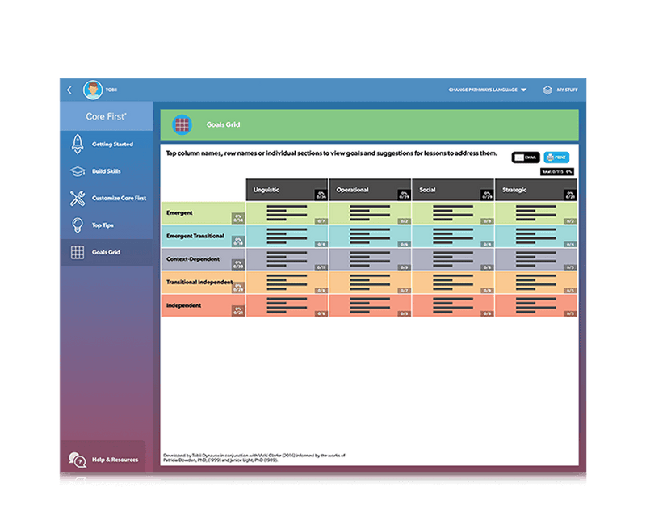Viewport: 646px width, 529px height.
Task: Click the Goals Grid green header title
Action: (x=224, y=124)
